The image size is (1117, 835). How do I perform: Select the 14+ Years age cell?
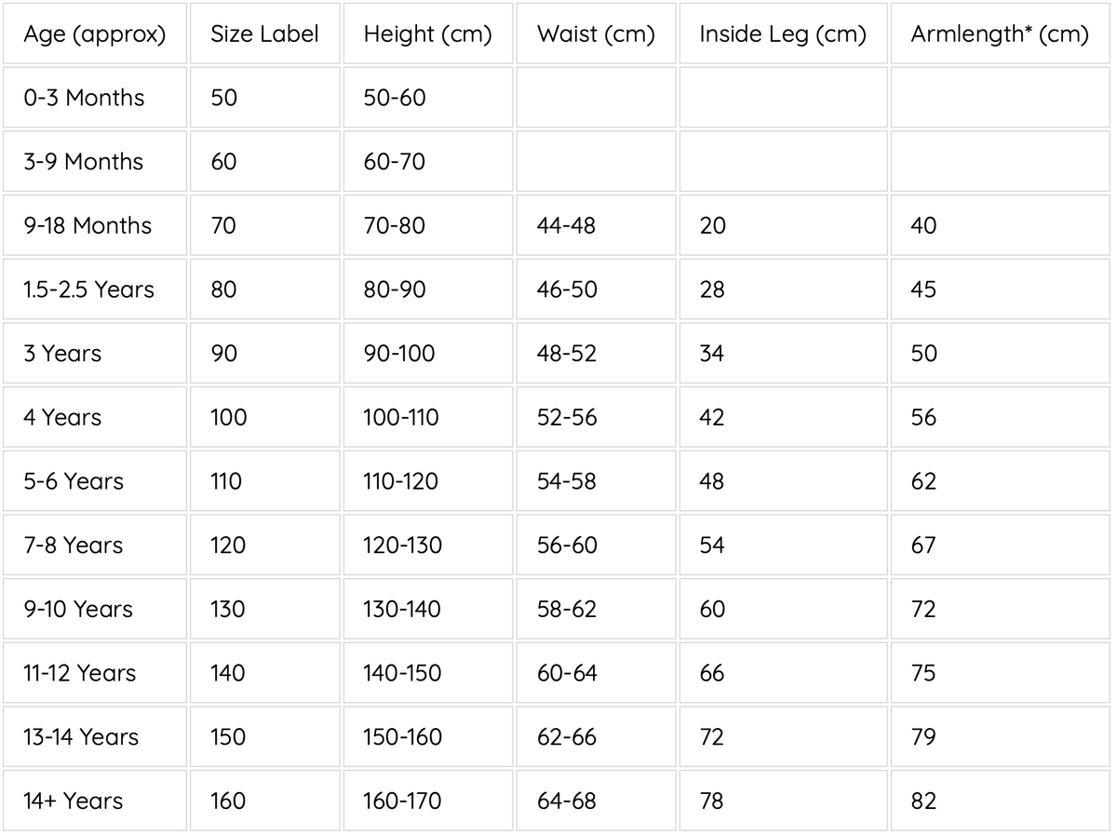[95, 801]
